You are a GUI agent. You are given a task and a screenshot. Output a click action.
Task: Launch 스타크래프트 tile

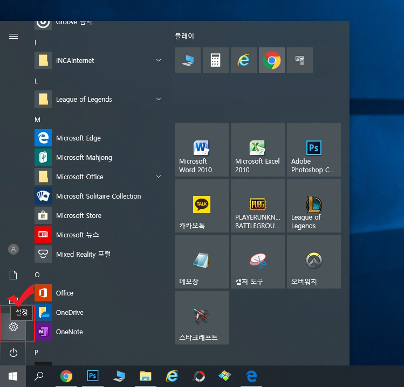coord(202,318)
